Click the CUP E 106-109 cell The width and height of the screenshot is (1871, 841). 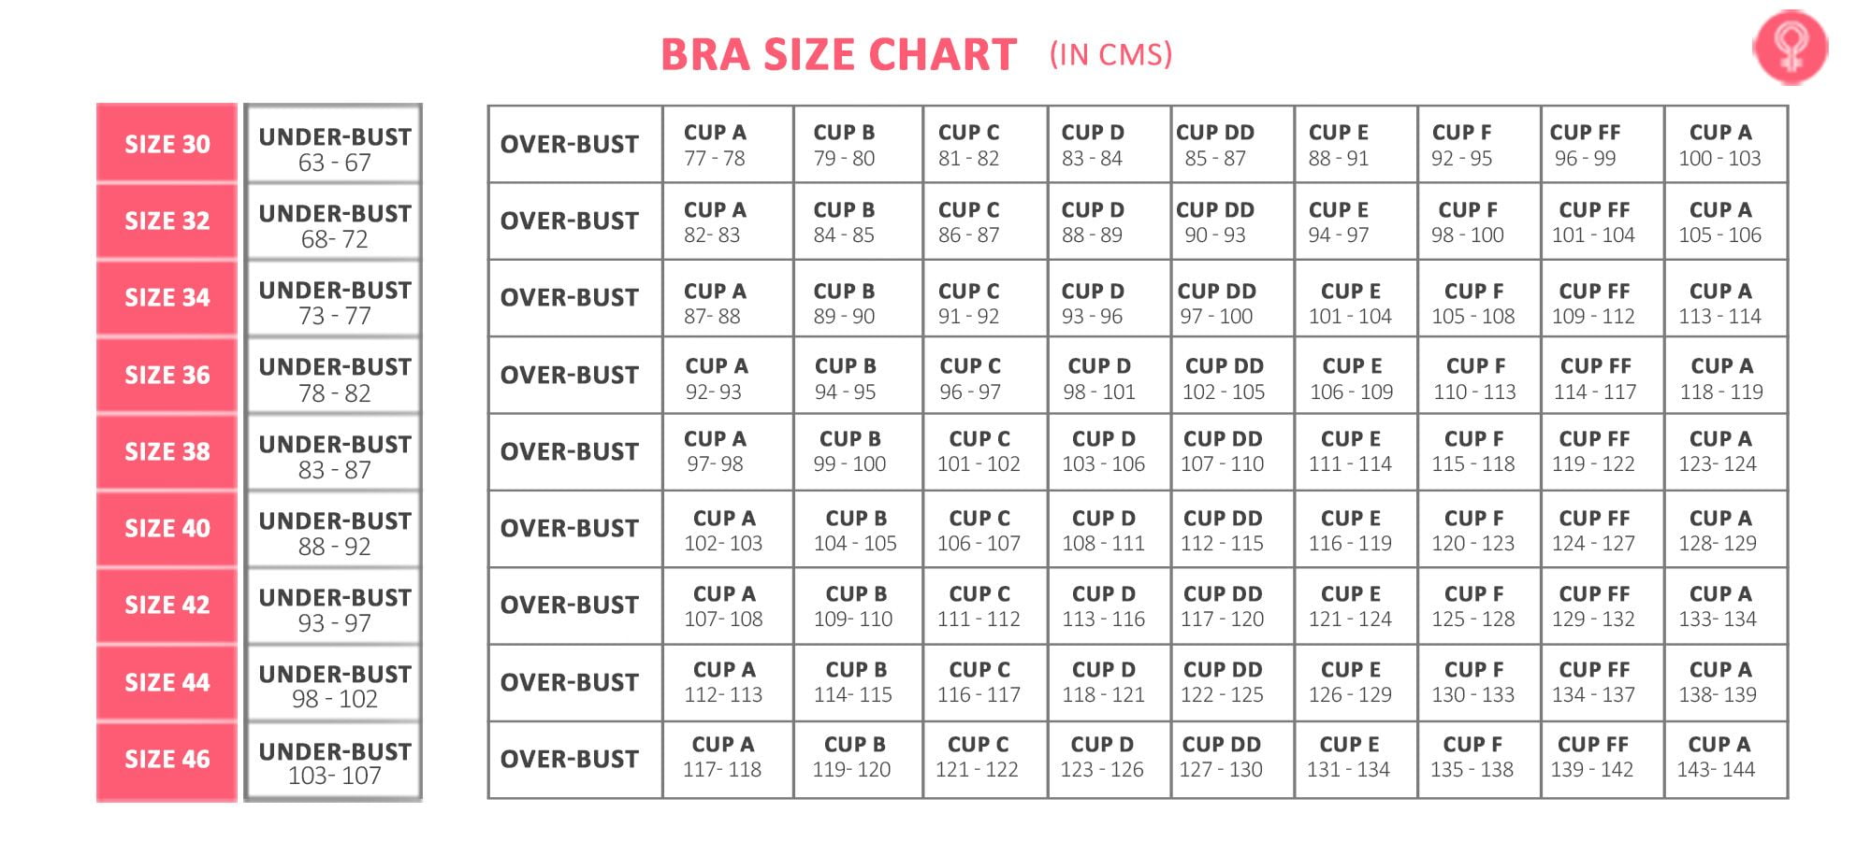coord(1352,378)
